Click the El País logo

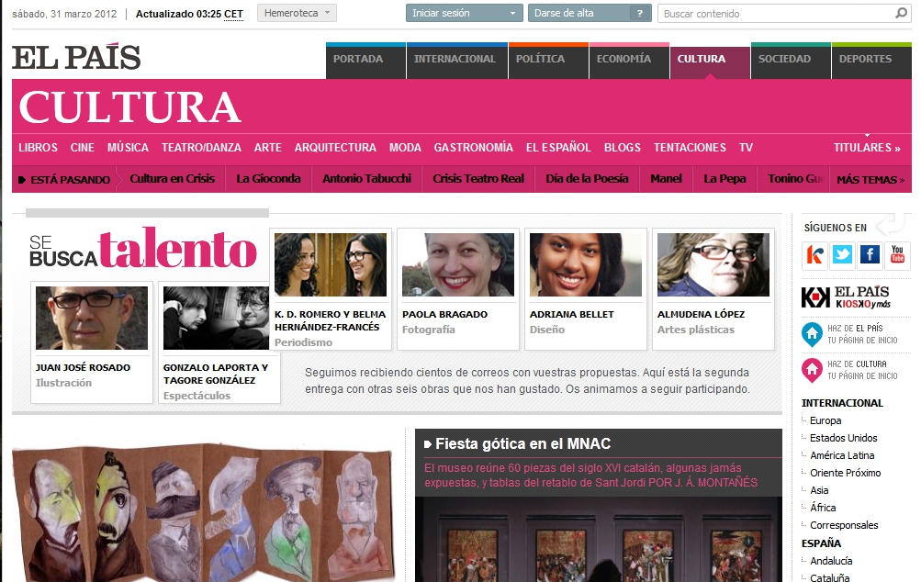point(76,57)
